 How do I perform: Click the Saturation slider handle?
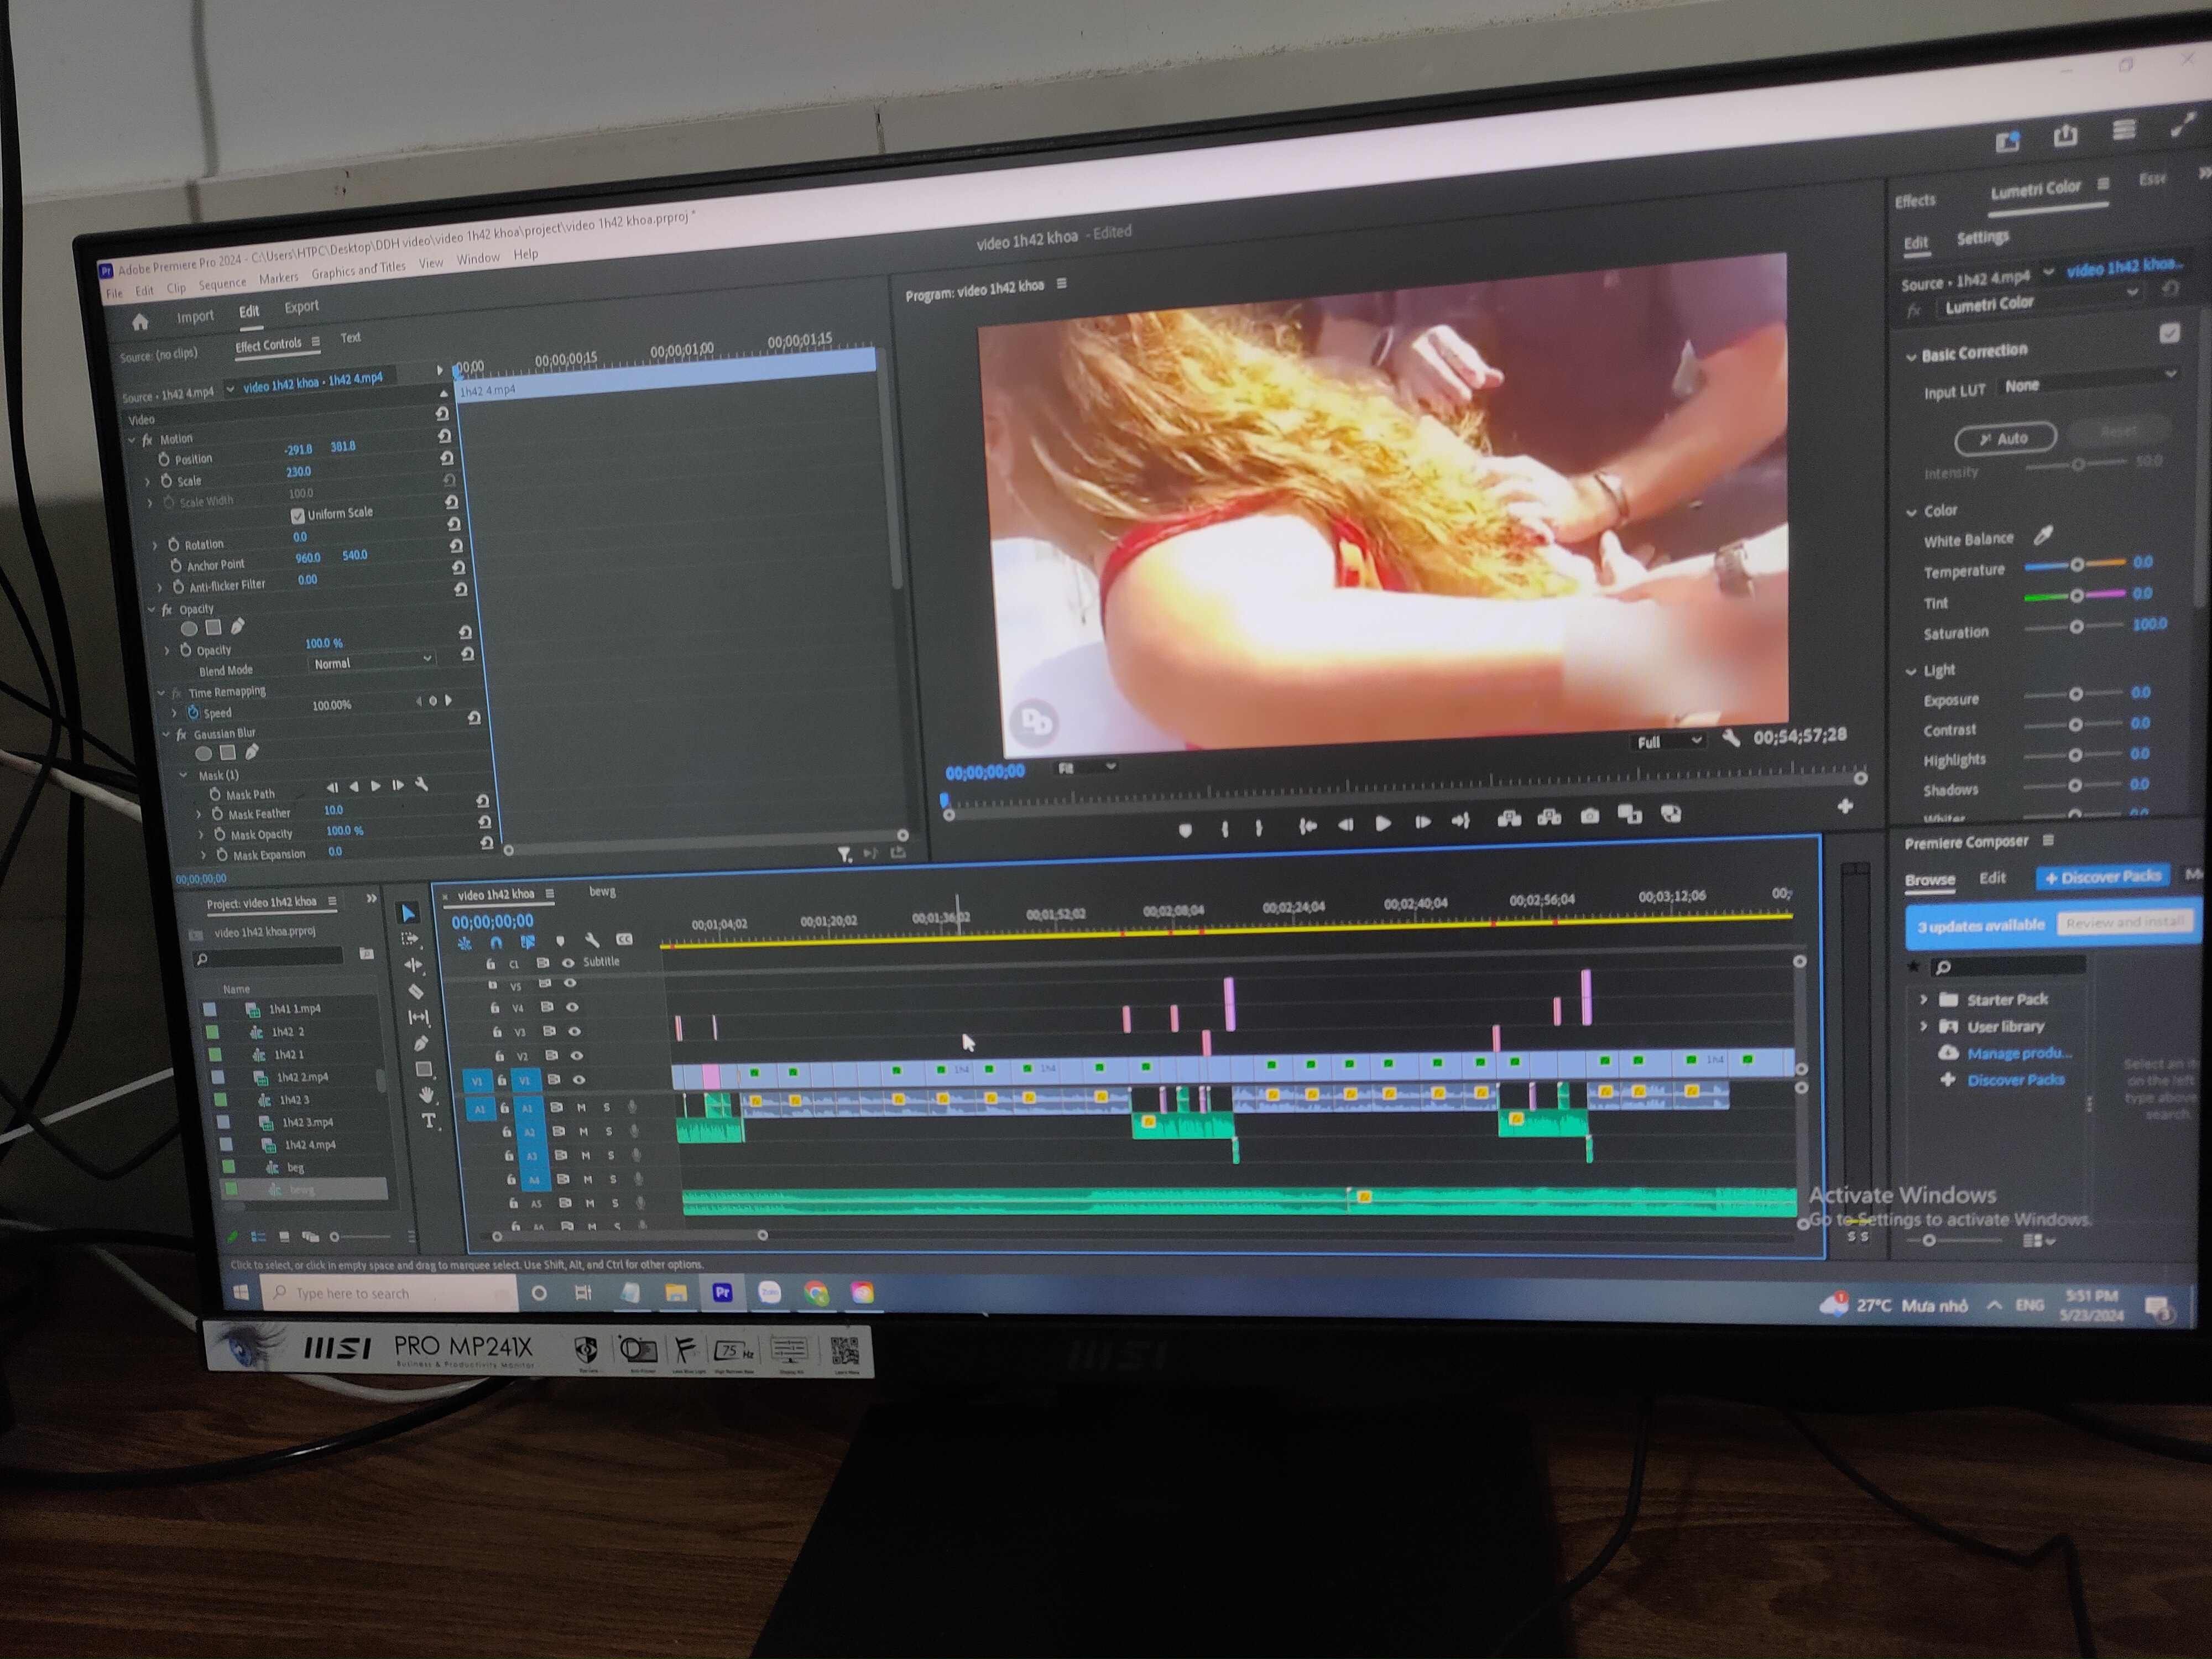click(2076, 627)
